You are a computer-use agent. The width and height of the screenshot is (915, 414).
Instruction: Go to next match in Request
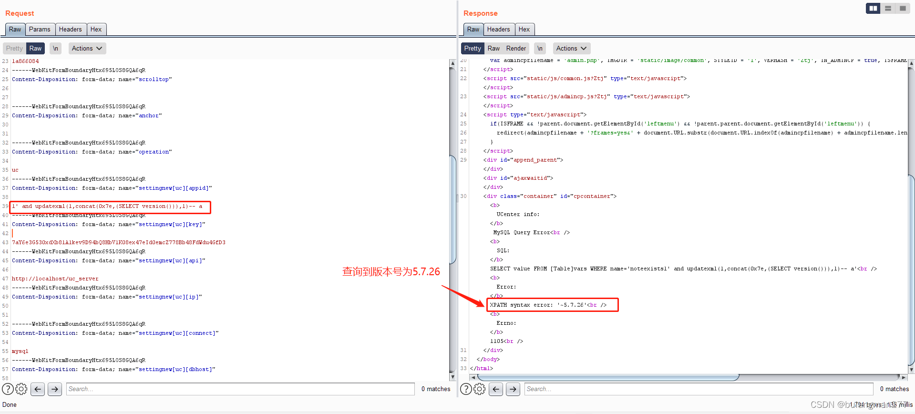point(55,389)
